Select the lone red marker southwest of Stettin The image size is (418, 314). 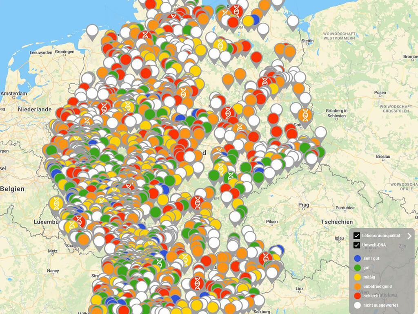[x=256, y=57]
